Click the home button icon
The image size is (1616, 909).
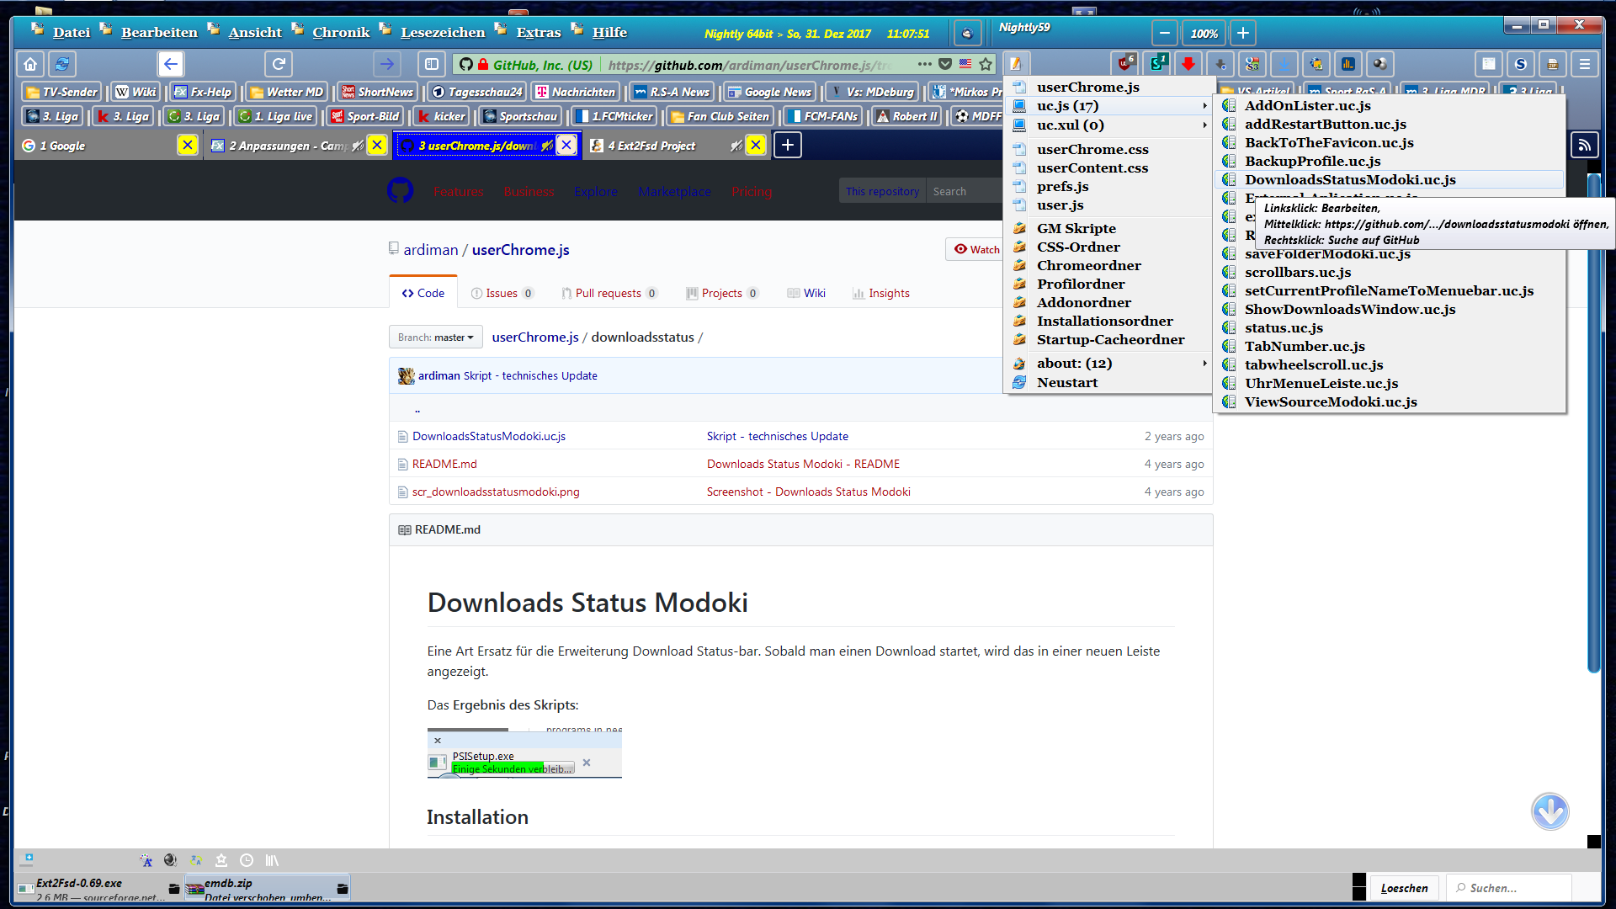(x=30, y=64)
